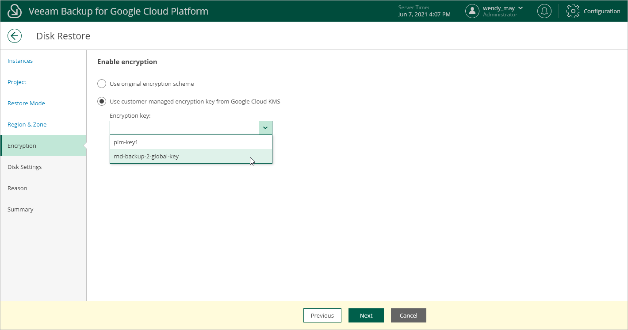This screenshot has width=628, height=330.
Task: Click the Previous button
Action: coord(322,315)
